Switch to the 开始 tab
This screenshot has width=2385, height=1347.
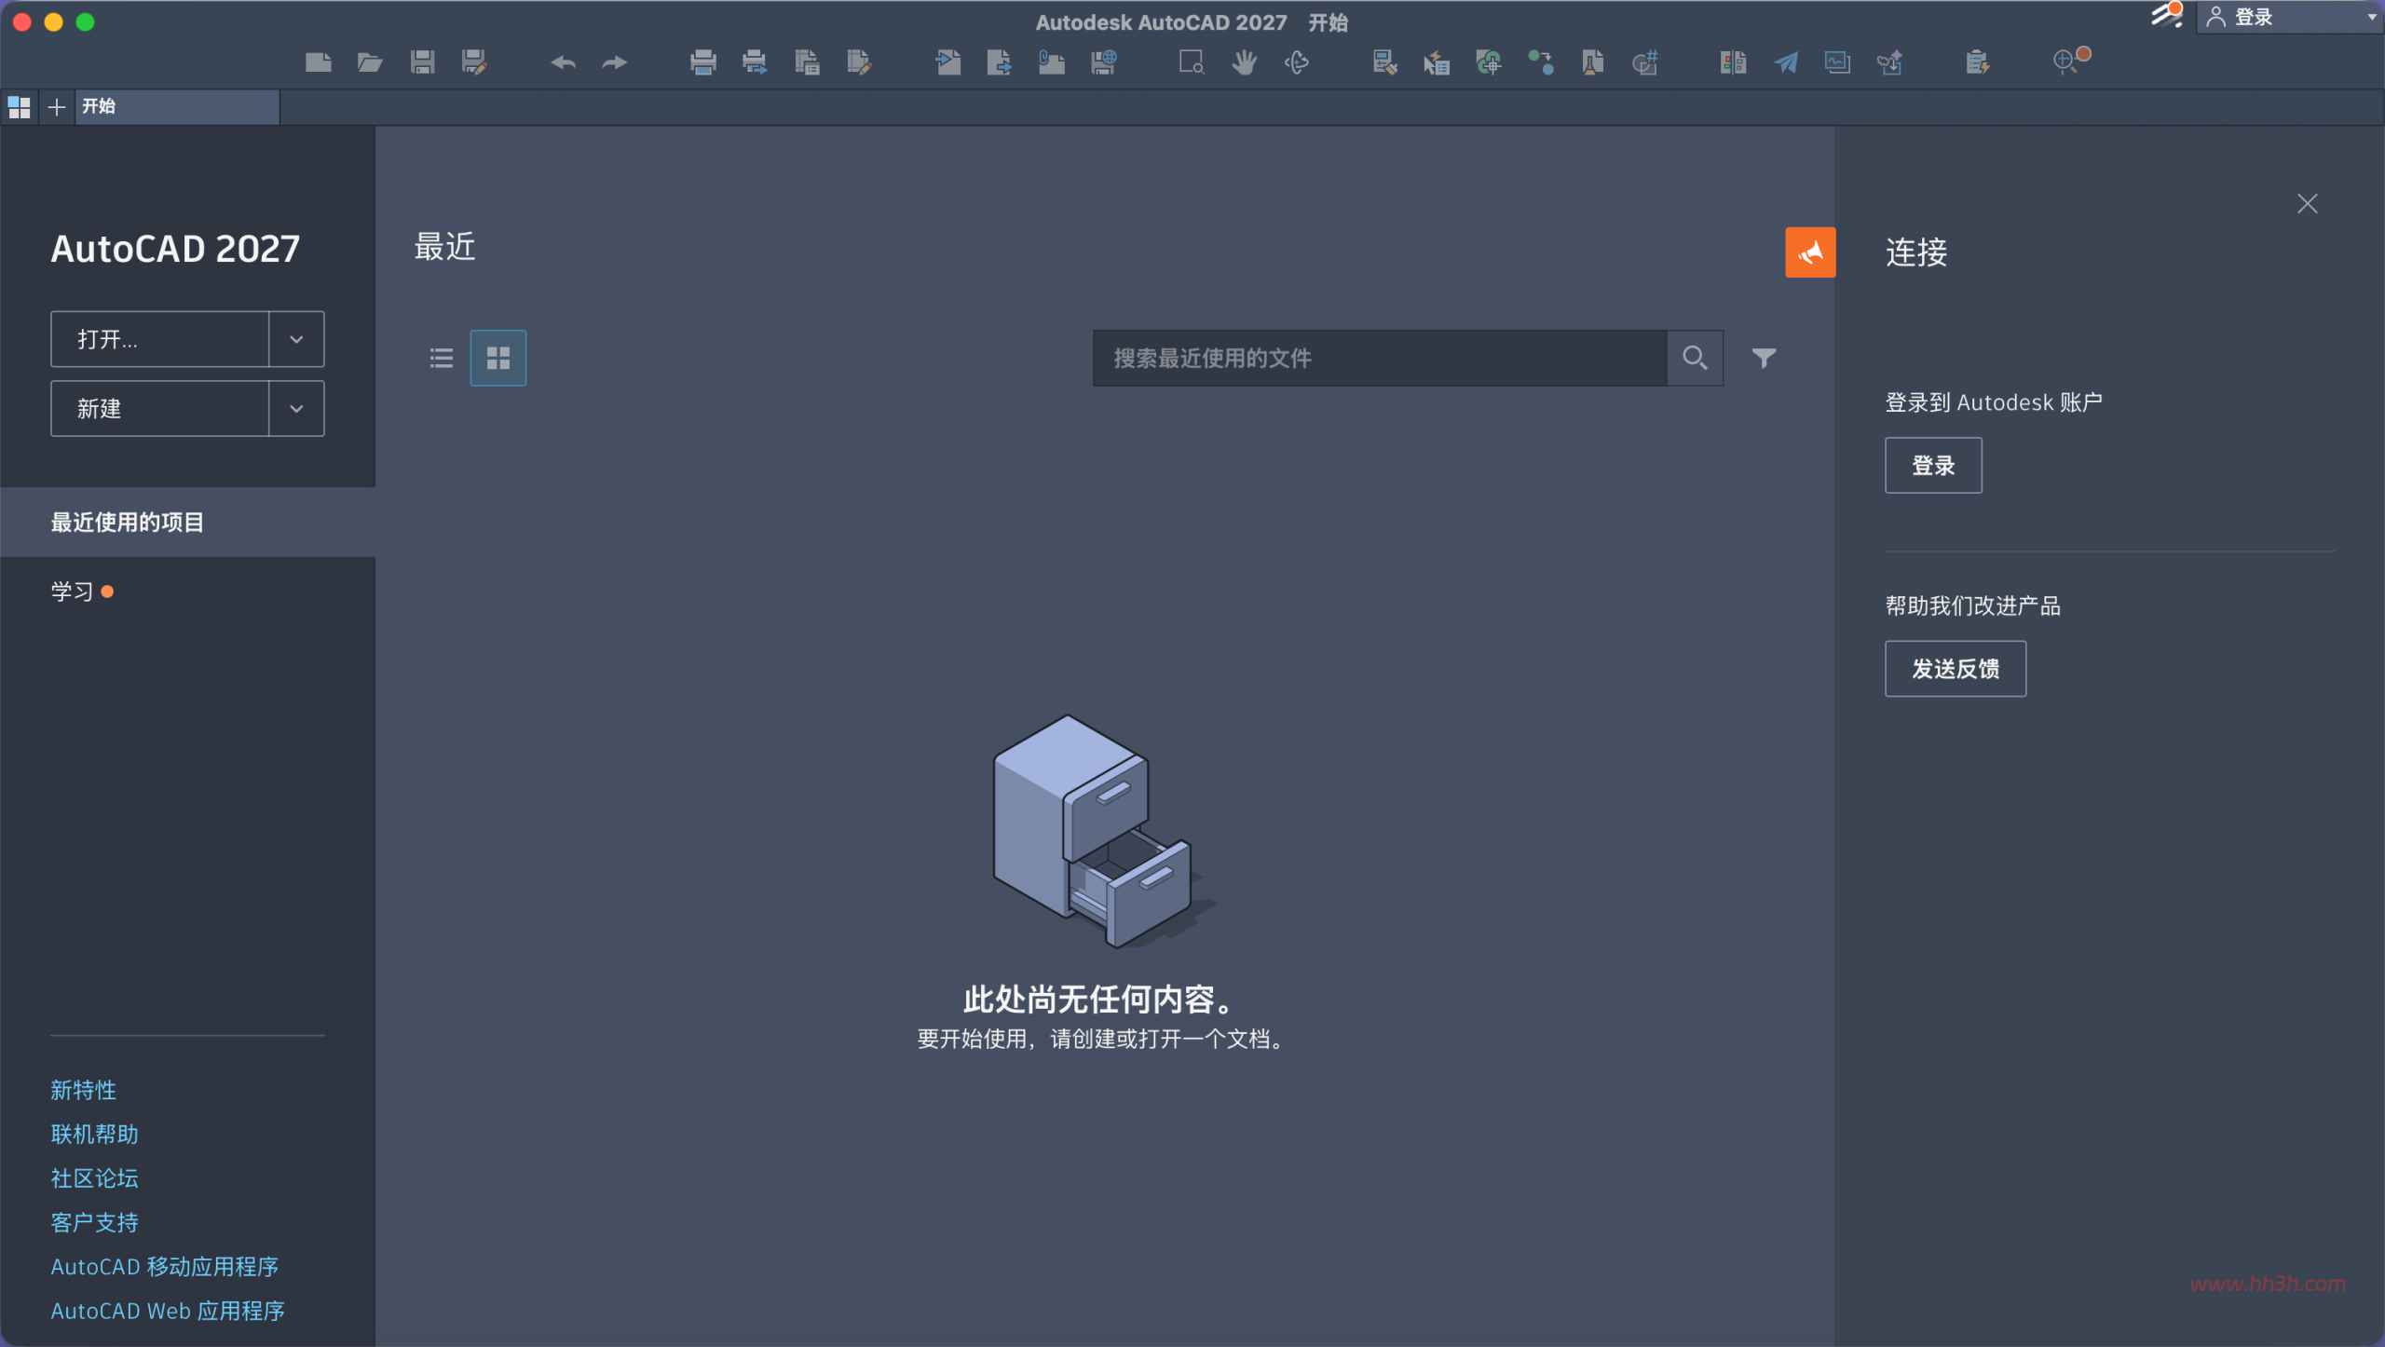coord(177,107)
